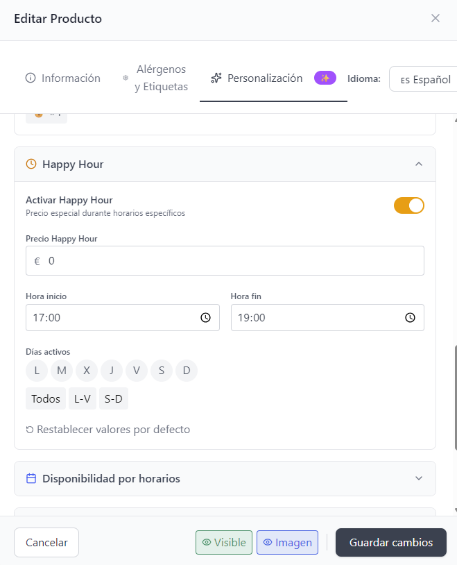Disable the Activar Happy Hour switch
The image size is (457, 565).
coord(408,205)
